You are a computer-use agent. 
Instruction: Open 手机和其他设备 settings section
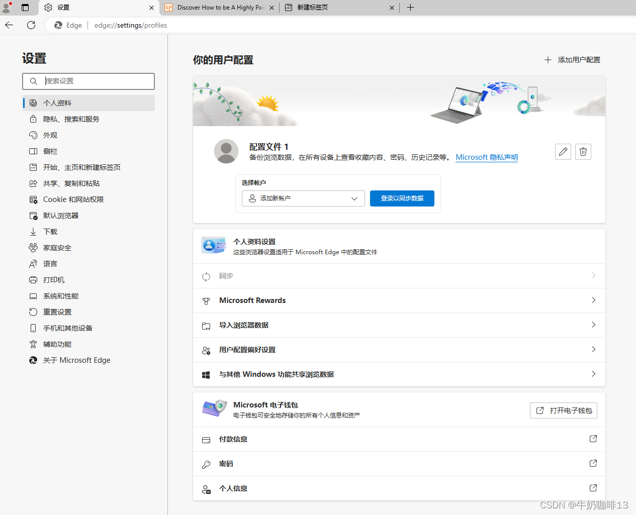click(x=88, y=328)
